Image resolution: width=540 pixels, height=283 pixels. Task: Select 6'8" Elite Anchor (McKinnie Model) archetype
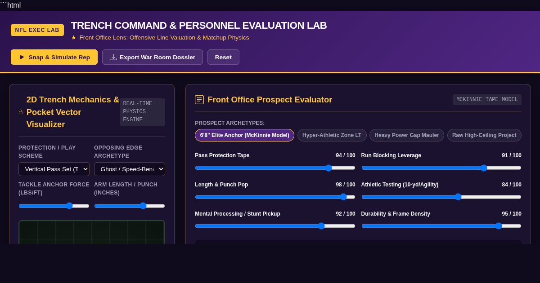[x=244, y=135]
